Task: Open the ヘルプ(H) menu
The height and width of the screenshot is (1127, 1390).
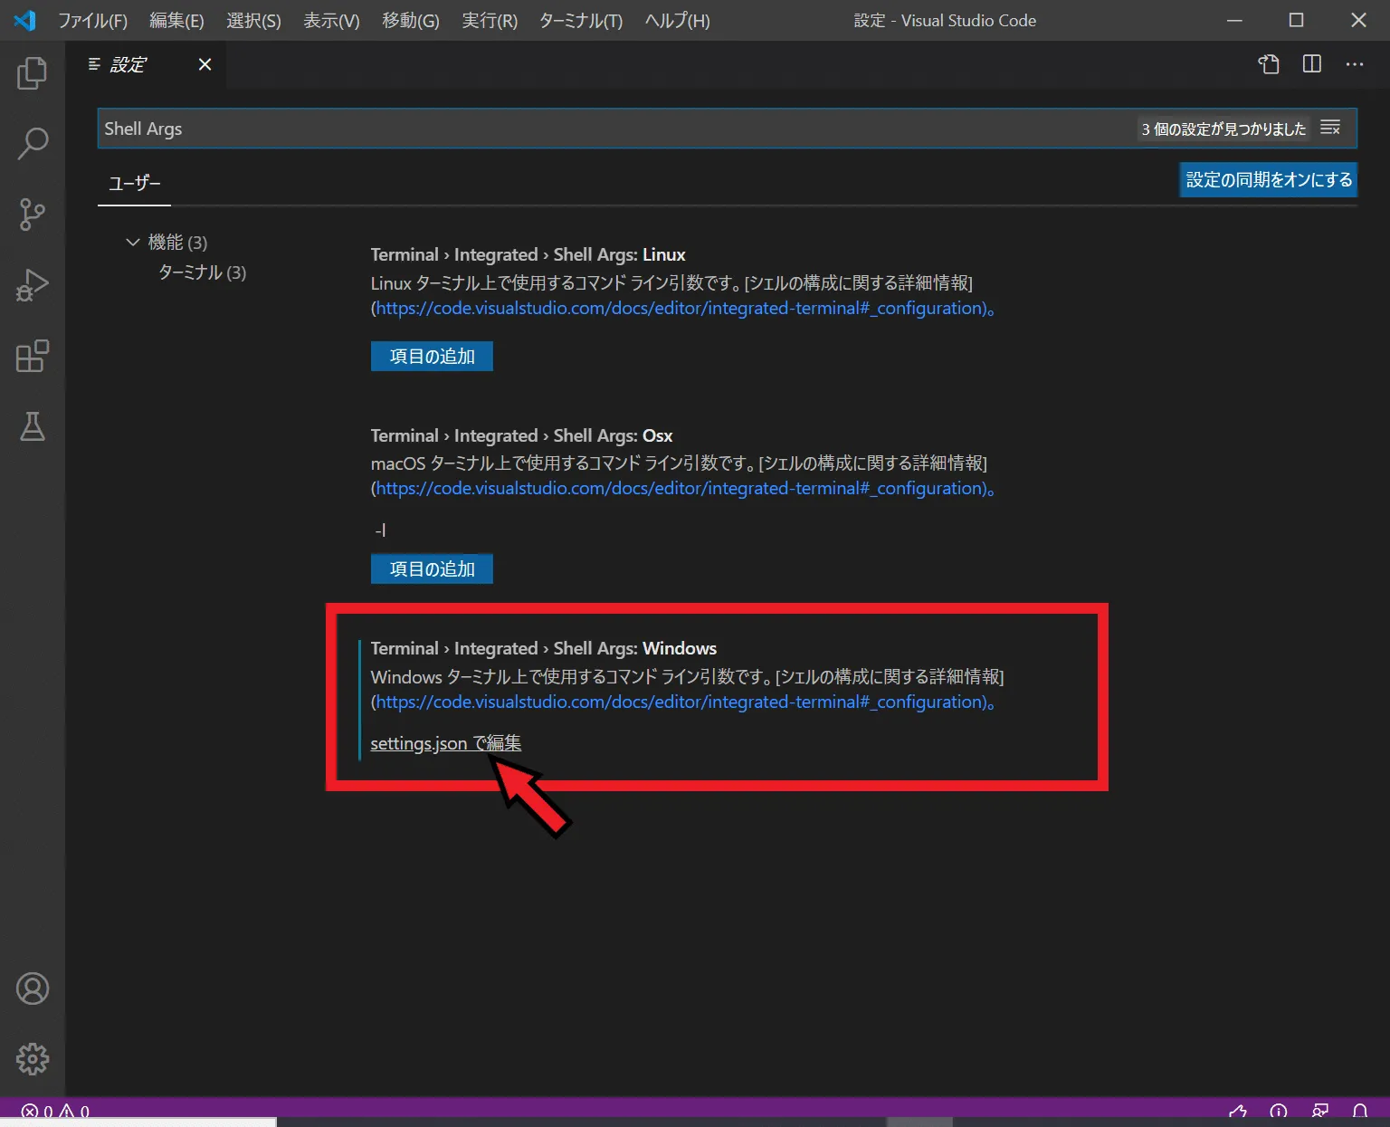Action: click(x=677, y=20)
